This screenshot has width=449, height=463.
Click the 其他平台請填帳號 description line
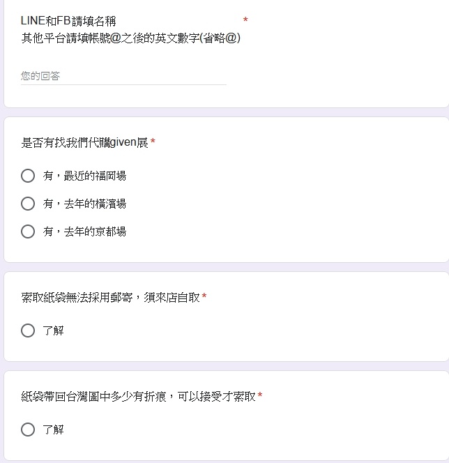coord(131,38)
